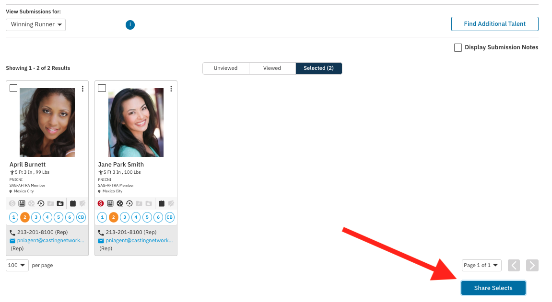552x302 pixels.
Task: Click the red pay rate icon on Jane Park Smith's card
Action: [100, 203]
